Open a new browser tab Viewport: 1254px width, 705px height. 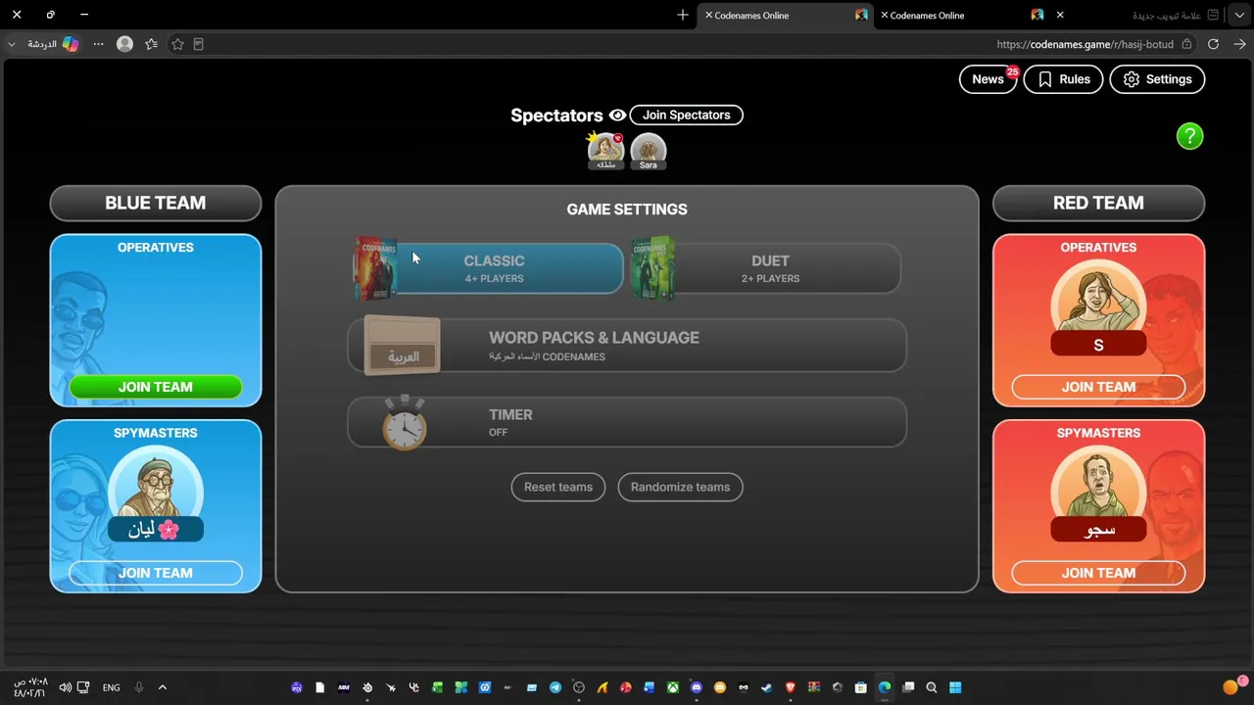pyautogui.click(x=683, y=15)
